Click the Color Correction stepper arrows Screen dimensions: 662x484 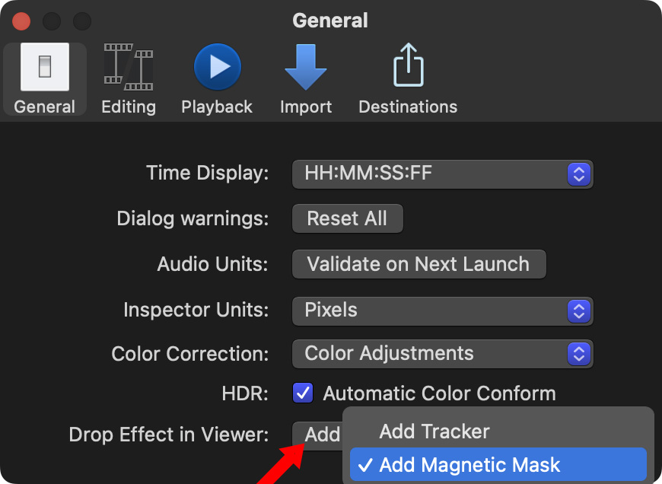pos(579,354)
